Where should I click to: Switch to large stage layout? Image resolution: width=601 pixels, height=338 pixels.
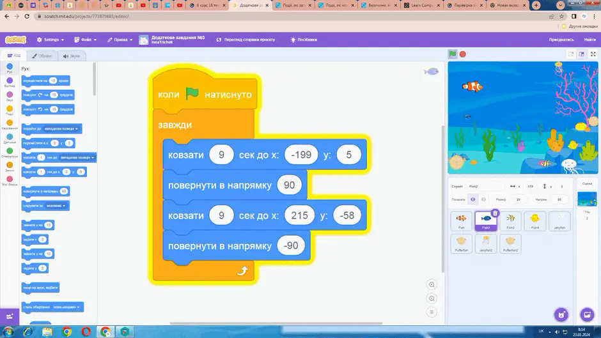581,54
